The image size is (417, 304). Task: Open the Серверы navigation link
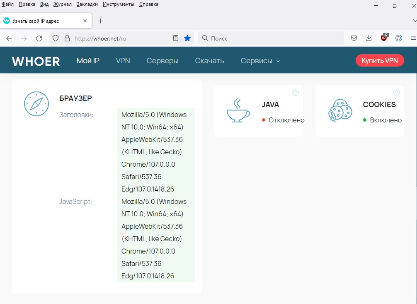pyautogui.click(x=162, y=61)
